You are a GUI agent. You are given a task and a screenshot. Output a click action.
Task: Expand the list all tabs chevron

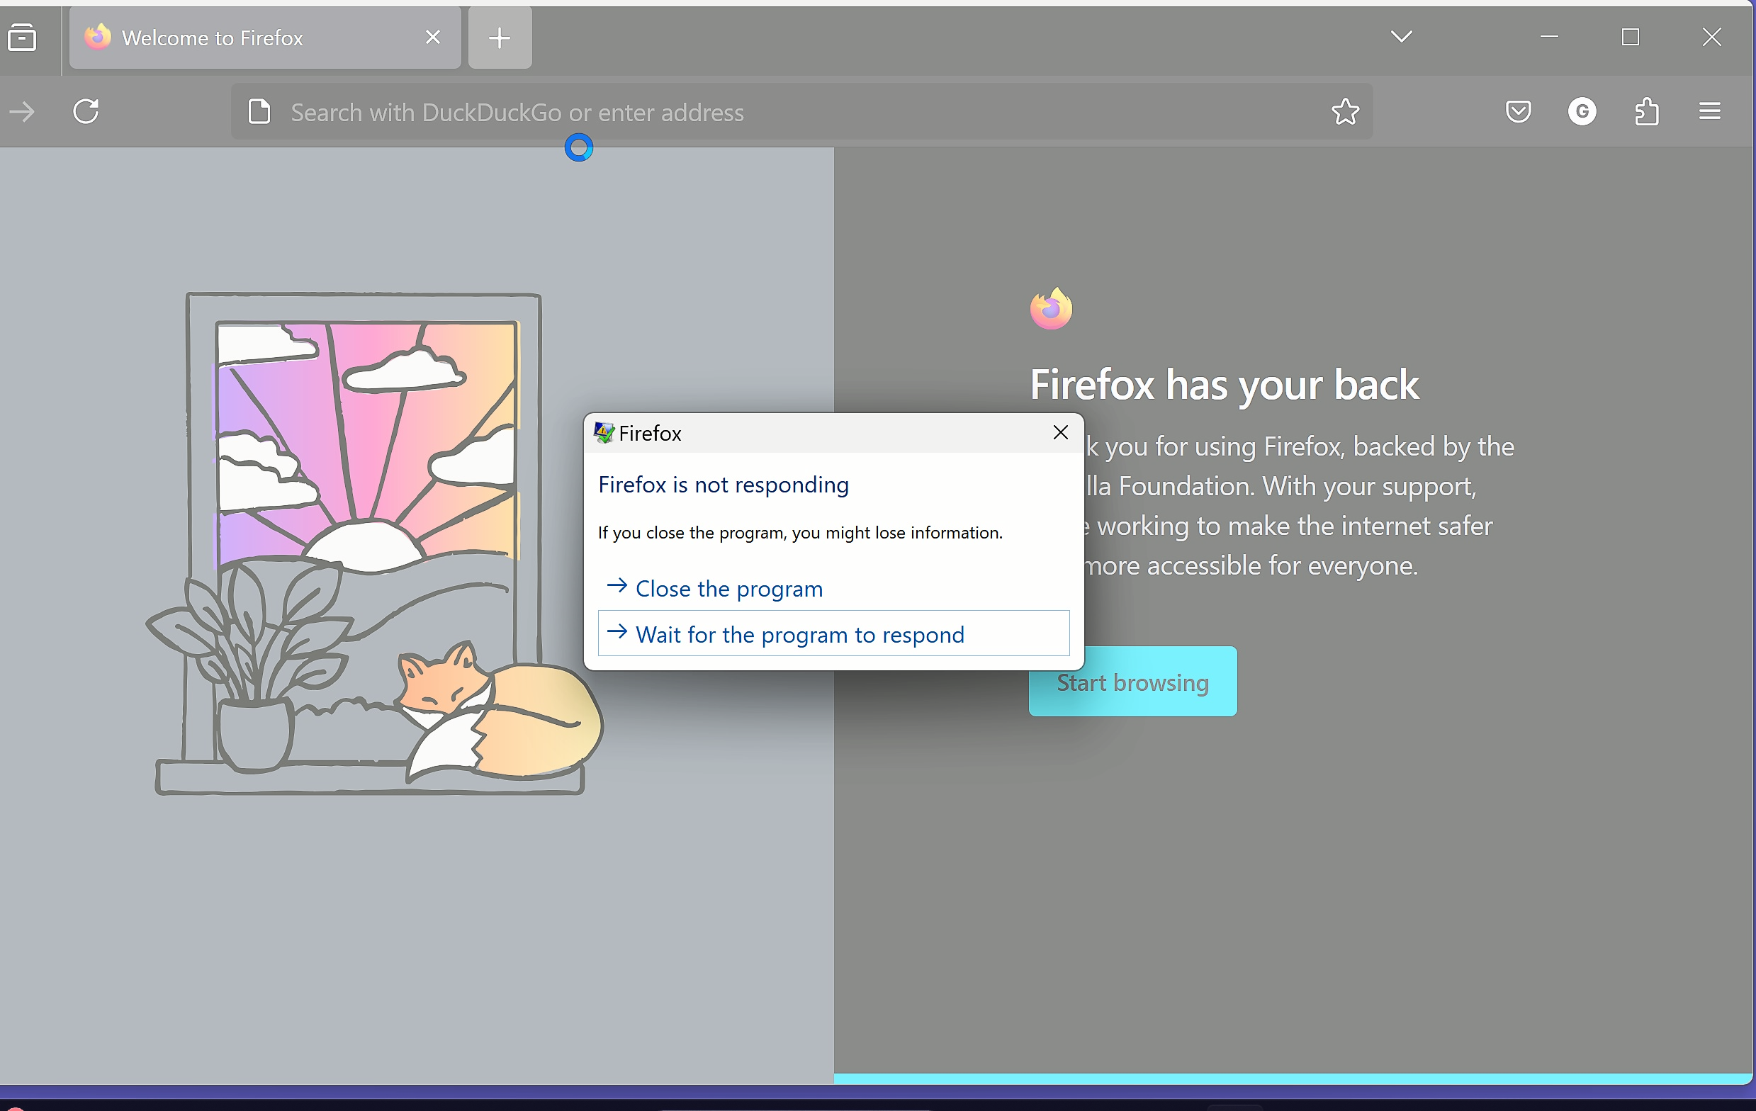(1401, 36)
